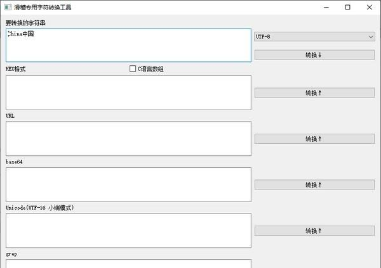381x268 pixels.
Task: Click inside the Unicode(UTF-16 小端模式) text area
Action: pyautogui.click(x=128, y=231)
